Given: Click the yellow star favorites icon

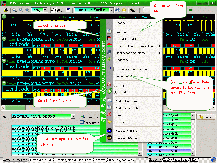Looking at the screenshot, I should tap(124, 10).
